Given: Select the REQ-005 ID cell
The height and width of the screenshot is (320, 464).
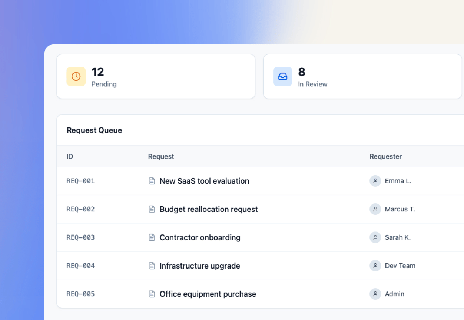Looking at the screenshot, I should [80, 294].
